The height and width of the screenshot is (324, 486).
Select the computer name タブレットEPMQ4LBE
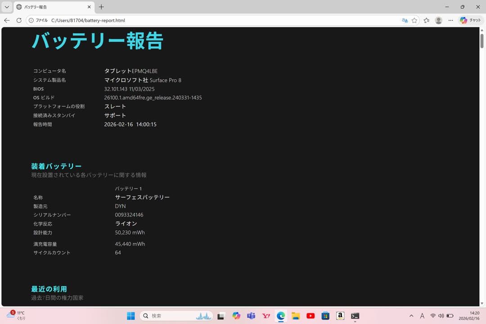coord(131,71)
